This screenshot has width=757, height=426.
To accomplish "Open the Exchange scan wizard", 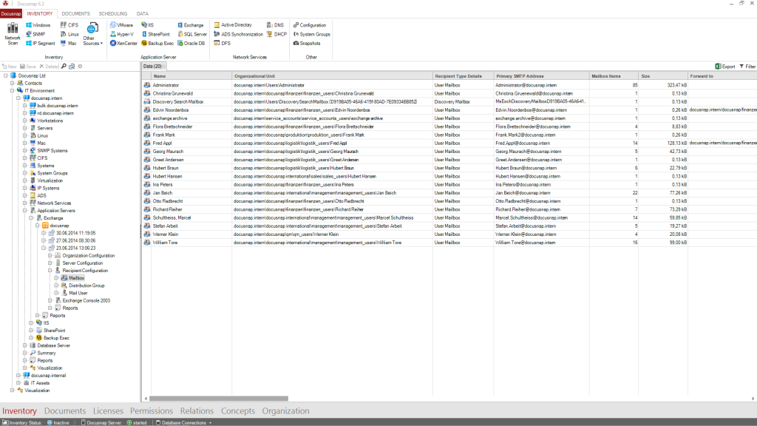I will tap(189, 25).
